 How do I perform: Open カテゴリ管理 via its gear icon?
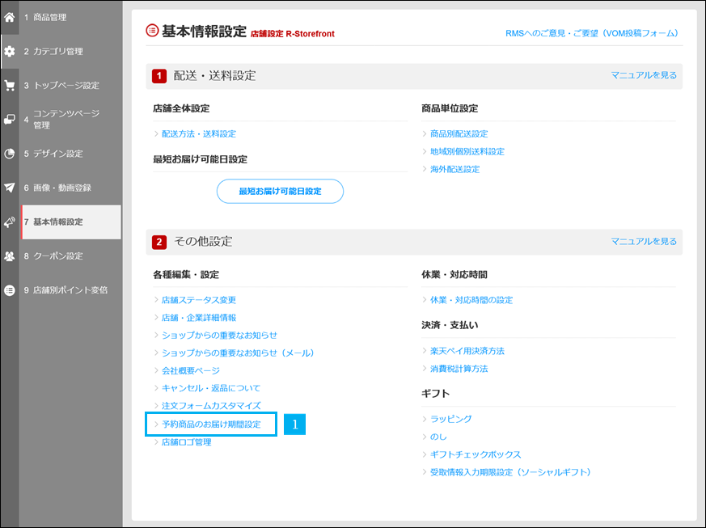coord(11,50)
